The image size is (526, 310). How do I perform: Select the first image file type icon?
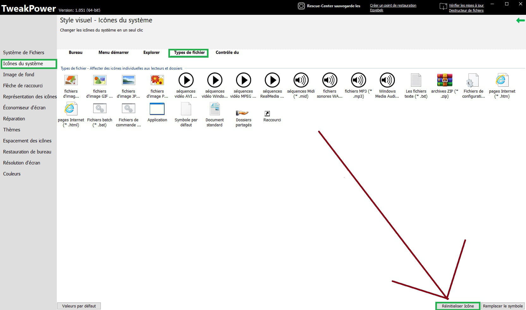(x=71, y=80)
